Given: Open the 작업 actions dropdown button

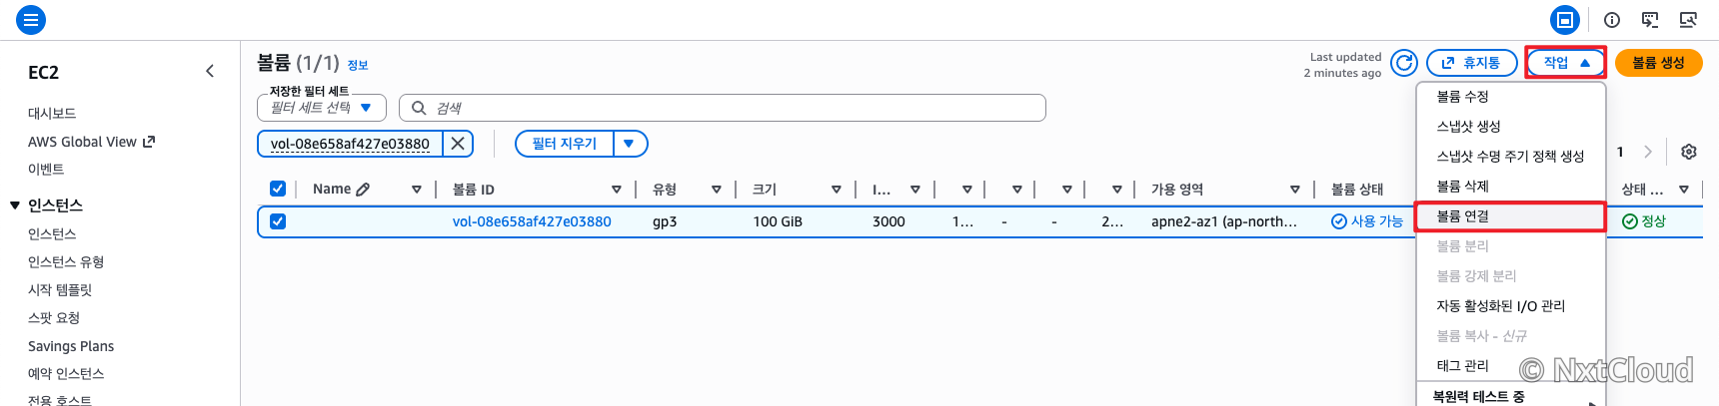Looking at the screenshot, I should click(1565, 63).
